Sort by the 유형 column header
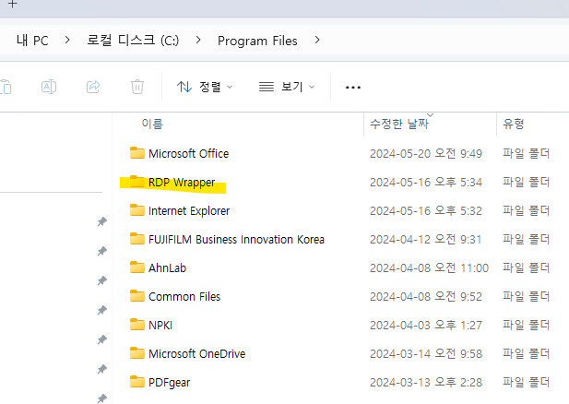This screenshot has width=569, height=404. (x=513, y=124)
